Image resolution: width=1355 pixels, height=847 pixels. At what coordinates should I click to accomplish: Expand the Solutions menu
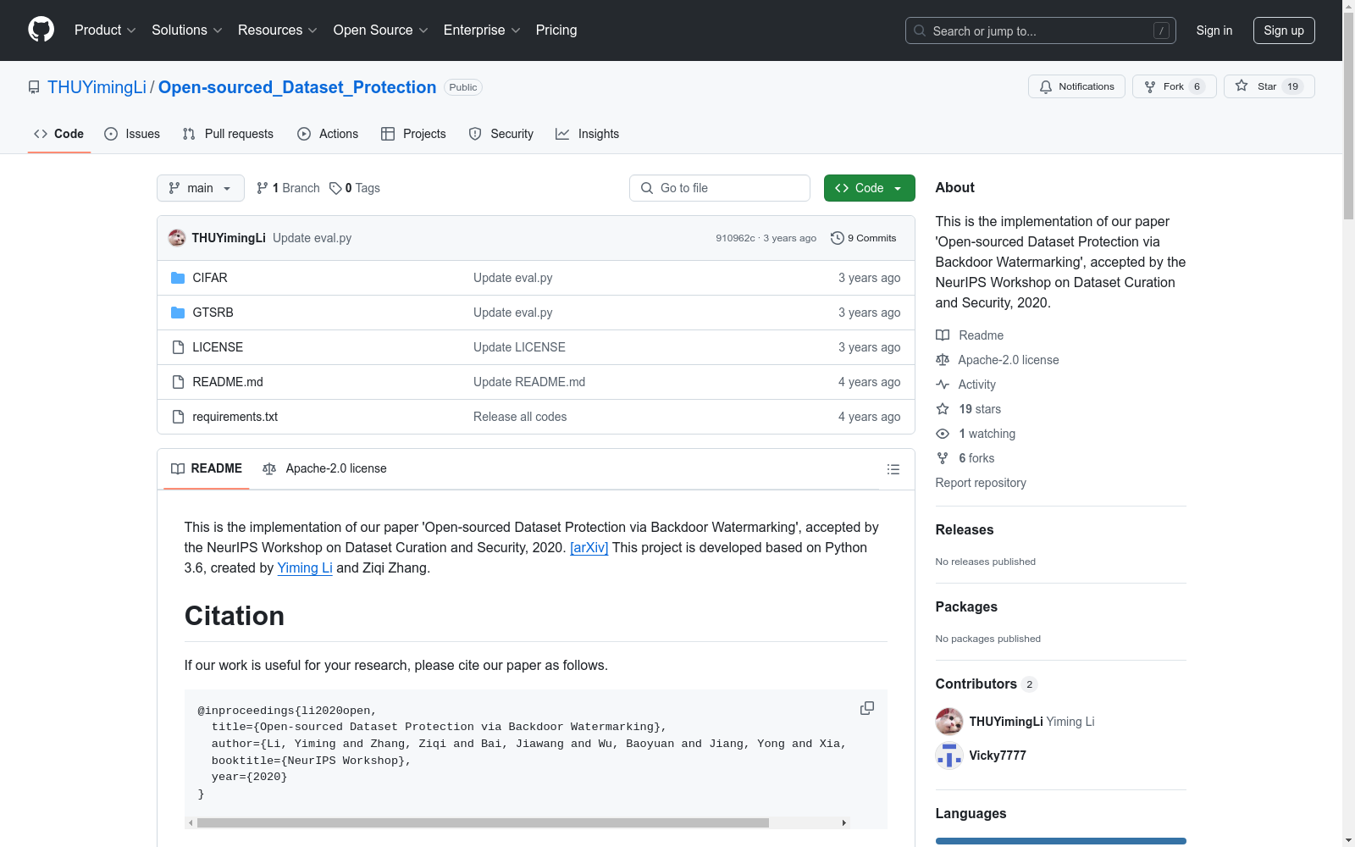(187, 30)
